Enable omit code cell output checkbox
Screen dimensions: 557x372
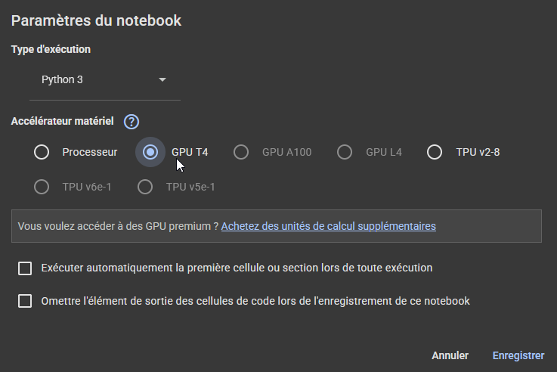[x=25, y=301]
